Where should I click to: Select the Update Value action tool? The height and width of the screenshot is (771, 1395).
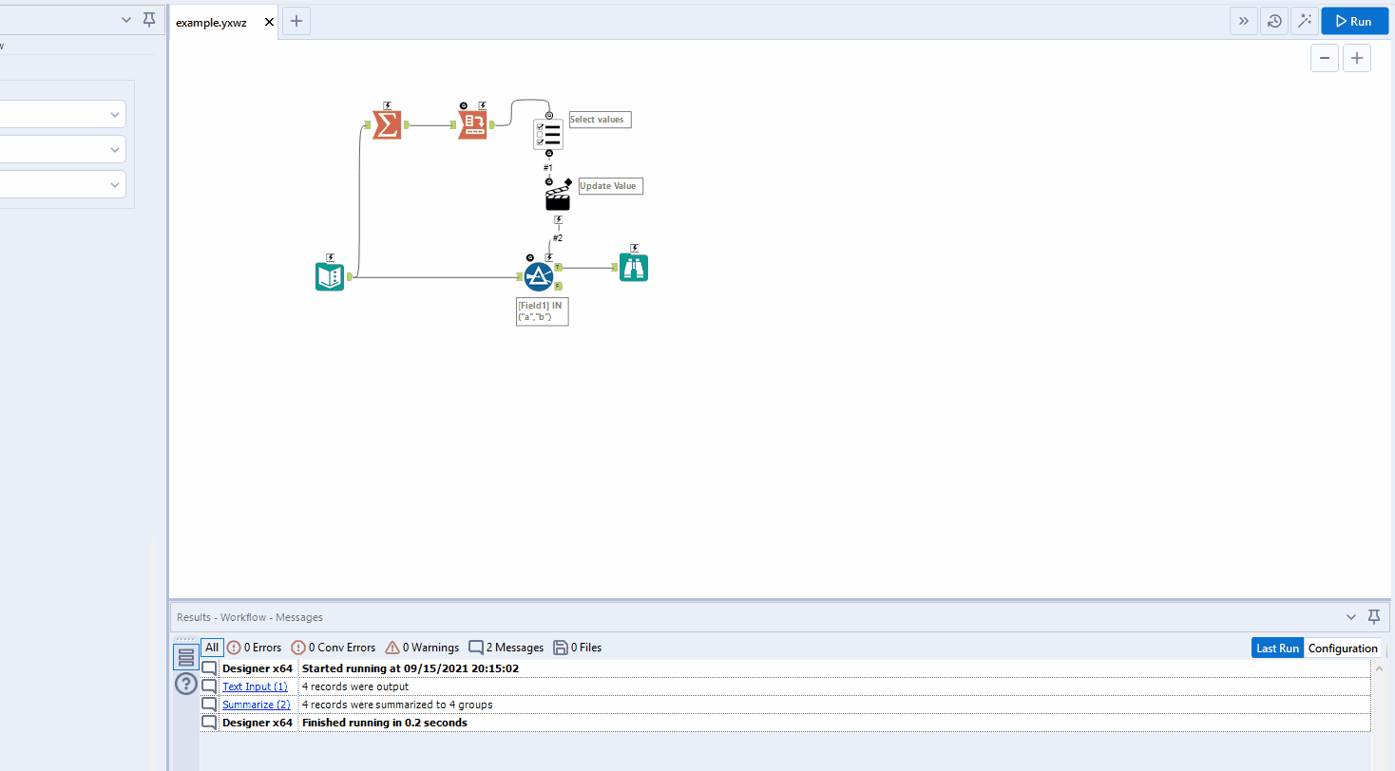pyautogui.click(x=558, y=198)
